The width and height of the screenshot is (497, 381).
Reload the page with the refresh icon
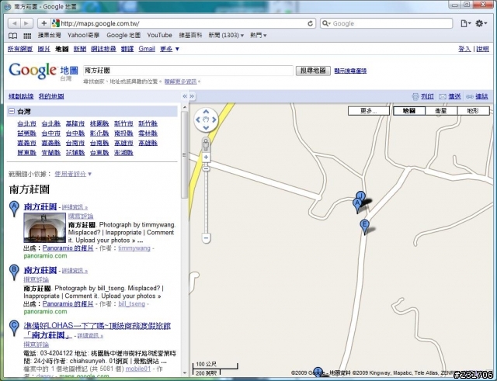[311, 23]
